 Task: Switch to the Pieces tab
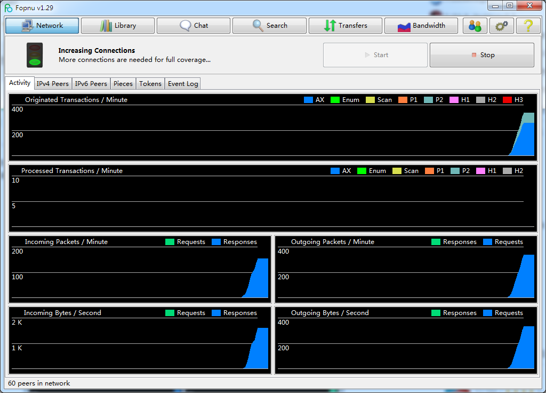(x=123, y=84)
